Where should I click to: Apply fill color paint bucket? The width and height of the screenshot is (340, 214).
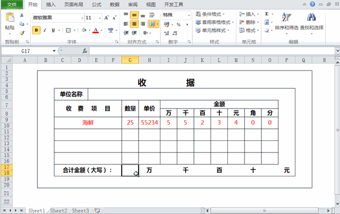coord(84,30)
